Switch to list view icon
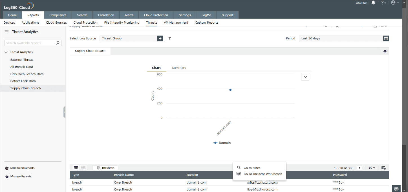 click(x=83, y=168)
